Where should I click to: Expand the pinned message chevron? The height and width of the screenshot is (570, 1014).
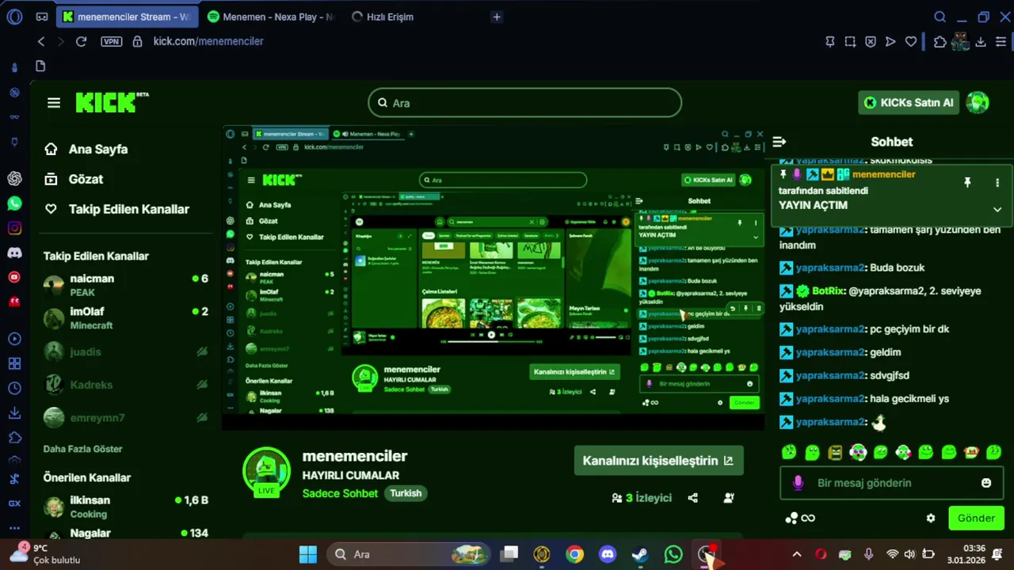pyautogui.click(x=997, y=210)
